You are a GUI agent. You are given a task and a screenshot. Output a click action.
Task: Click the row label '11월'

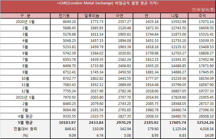(x=25, y=85)
